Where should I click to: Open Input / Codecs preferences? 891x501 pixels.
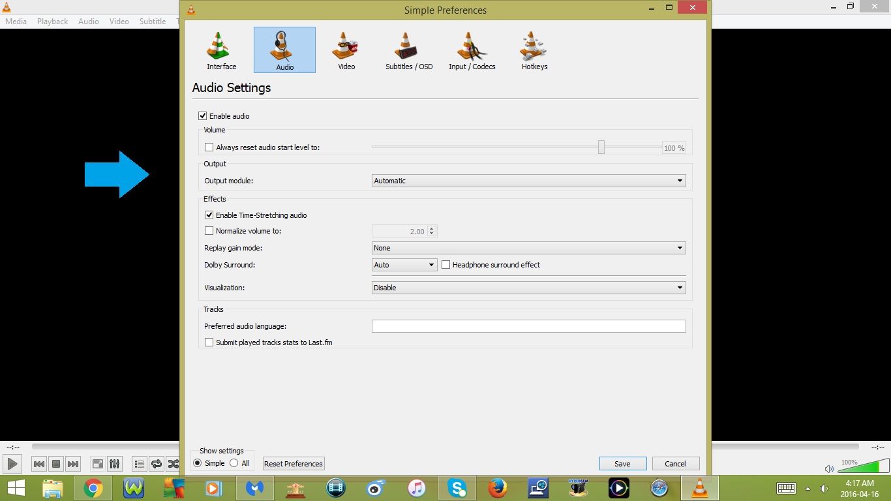coord(472,49)
